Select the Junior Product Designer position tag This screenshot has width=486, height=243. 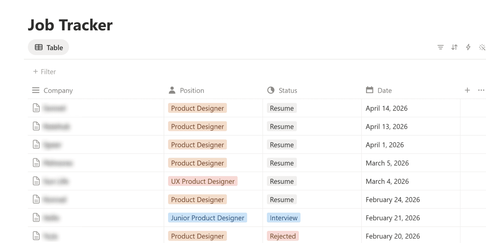pyautogui.click(x=207, y=218)
